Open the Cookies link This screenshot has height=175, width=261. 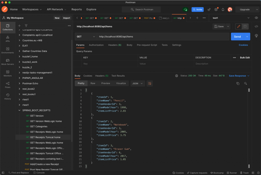tap(243, 45)
